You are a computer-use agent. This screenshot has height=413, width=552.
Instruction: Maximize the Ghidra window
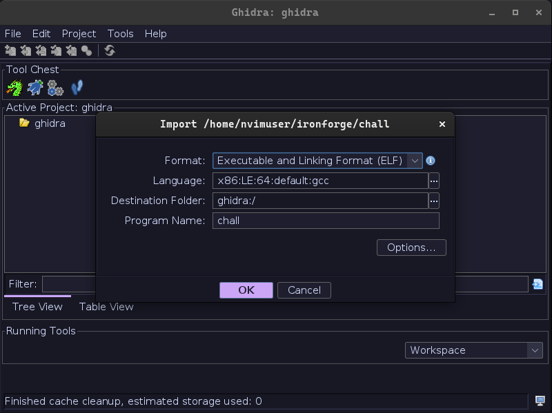[x=515, y=12]
